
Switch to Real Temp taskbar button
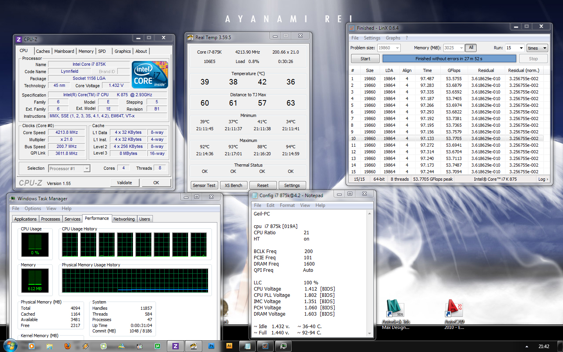[x=194, y=346]
